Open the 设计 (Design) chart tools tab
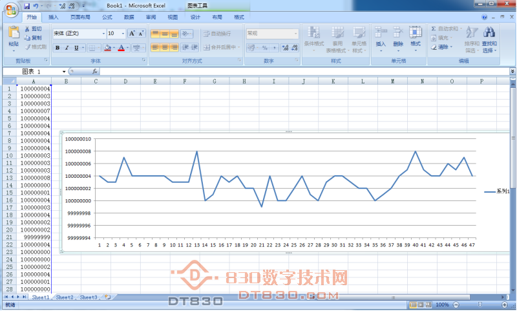 click(x=195, y=17)
